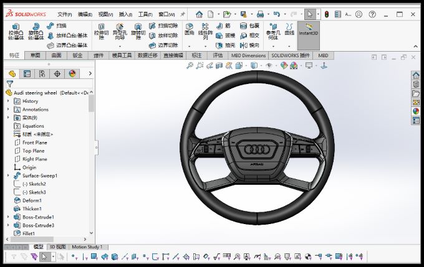The height and width of the screenshot is (267, 424).
Task: Open the FeatureManager design tree tab
Action: [12, 73]
